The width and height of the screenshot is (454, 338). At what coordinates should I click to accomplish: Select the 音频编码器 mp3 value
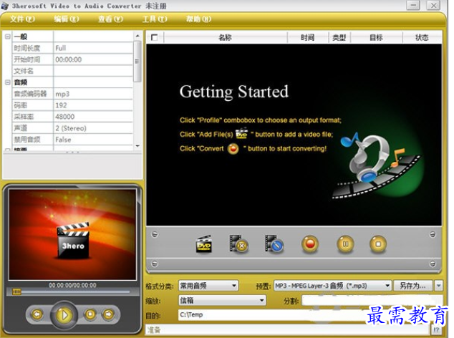(93, 94)
